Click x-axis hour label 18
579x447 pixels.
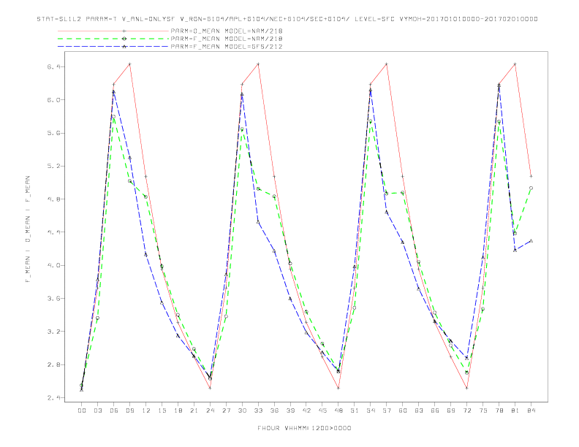(x=178, y=410)
